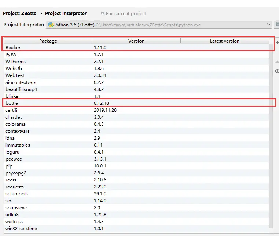Click the upgrade package arrow icon
Viewport: 279px width, 236px height.
[x=277, y=62]
